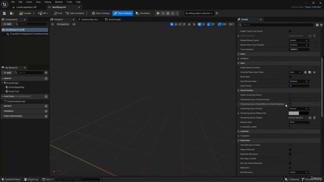Click the Components search field

(31, 24)
